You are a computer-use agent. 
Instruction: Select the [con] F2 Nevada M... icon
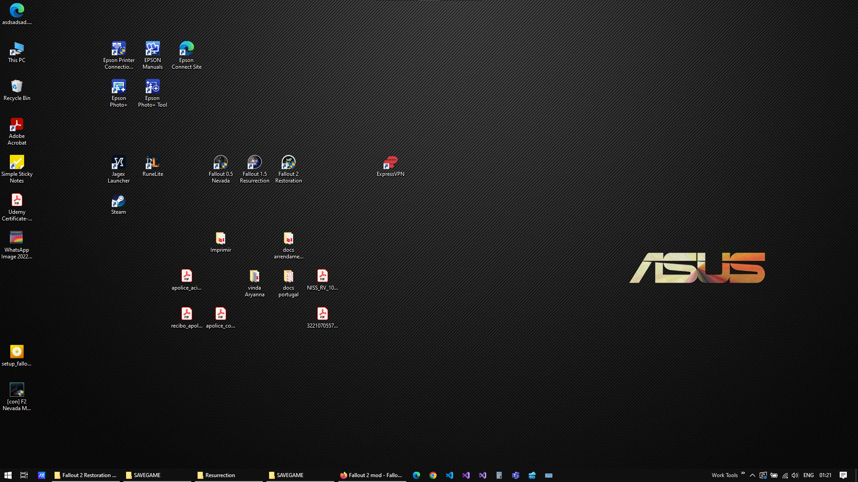(17, 397)
